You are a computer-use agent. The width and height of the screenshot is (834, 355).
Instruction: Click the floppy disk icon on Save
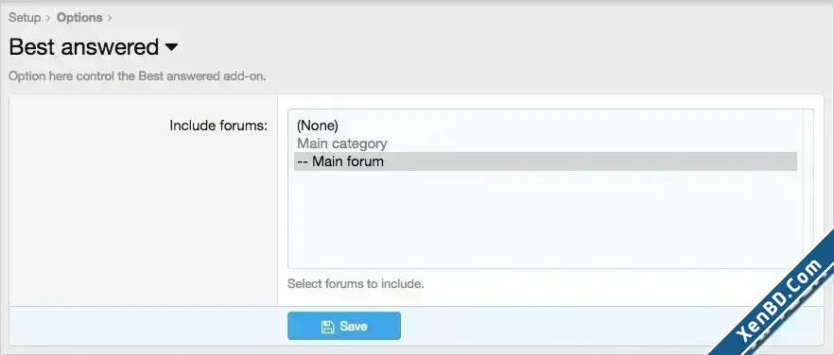[327, 327]
